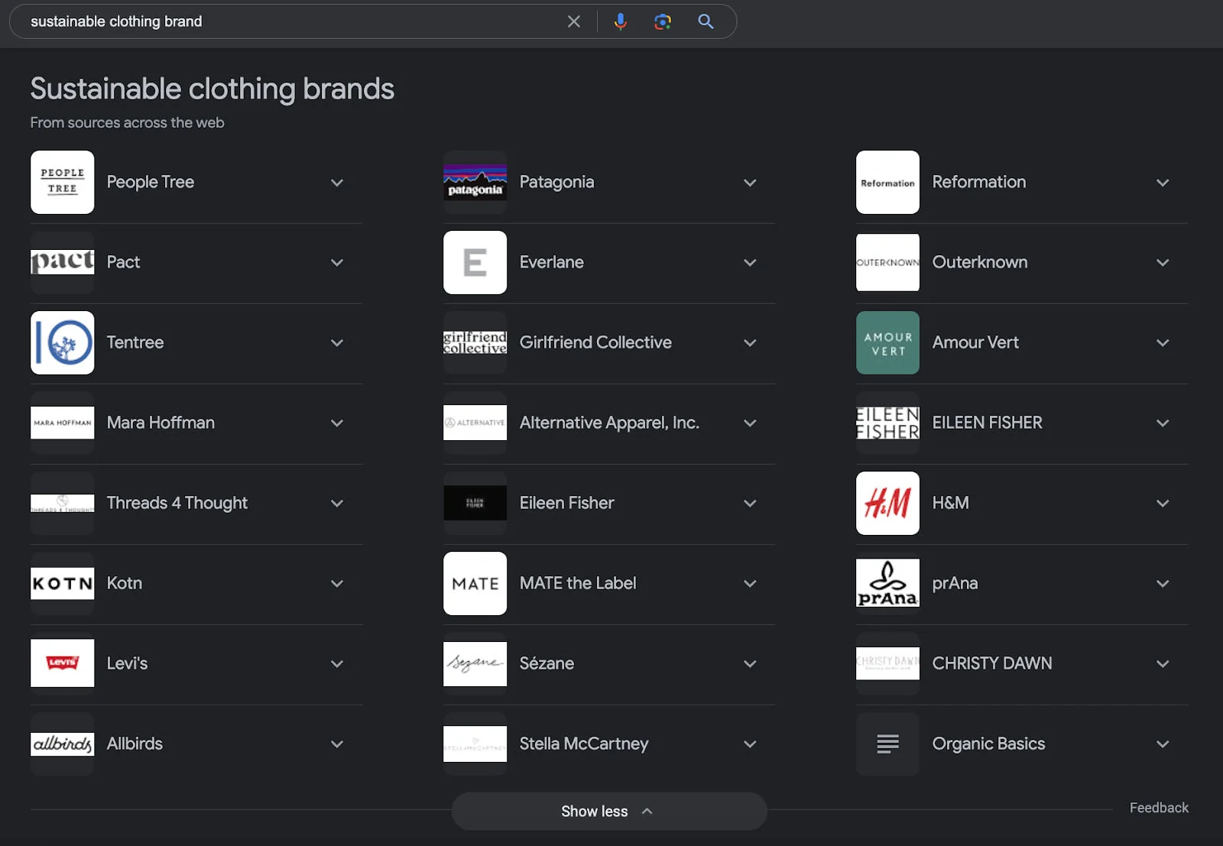Click the Mara Hoffman logo thumbnail
The width and height of the screenshot is (1223, 846).
pos(63,423)
